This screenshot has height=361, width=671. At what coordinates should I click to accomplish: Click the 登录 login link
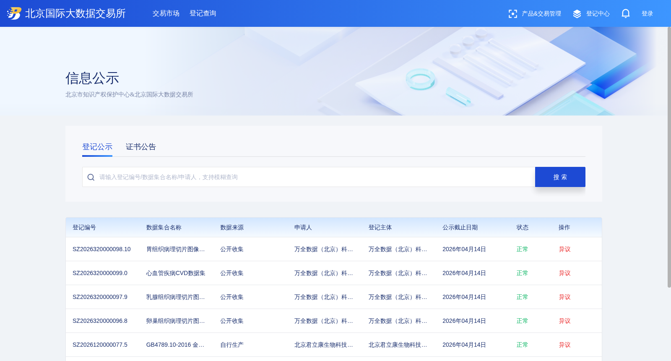[648, 14]
